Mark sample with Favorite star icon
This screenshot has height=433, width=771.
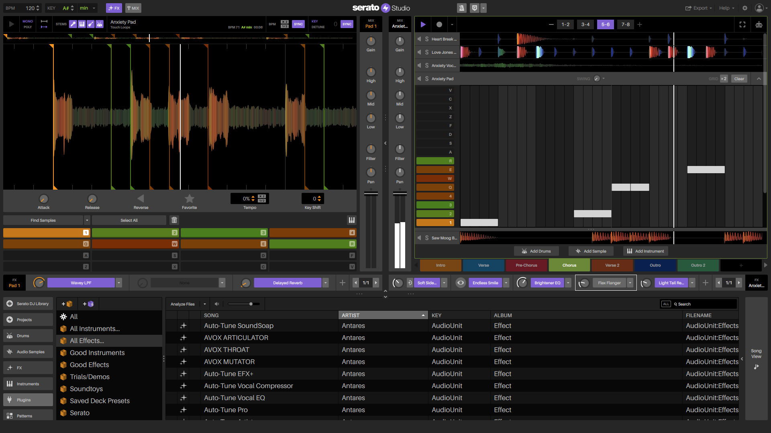click(x=189, y=198)
